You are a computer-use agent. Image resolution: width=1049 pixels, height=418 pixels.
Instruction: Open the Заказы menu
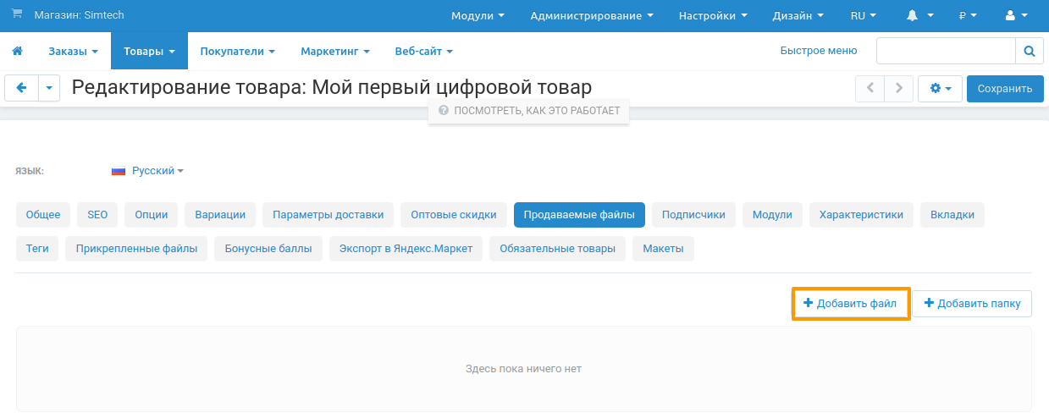pos(73,52)
